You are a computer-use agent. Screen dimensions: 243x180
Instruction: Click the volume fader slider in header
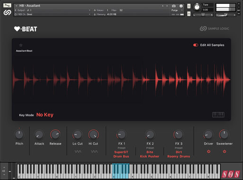pyautogui.click(x=226, y=15)
